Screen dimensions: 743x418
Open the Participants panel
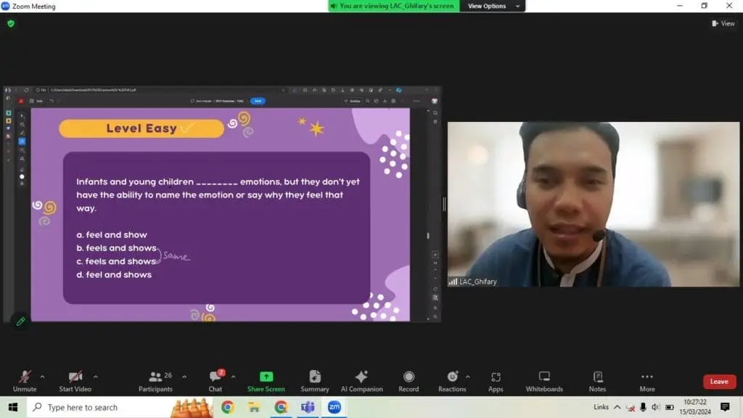(x=155, y=380)
